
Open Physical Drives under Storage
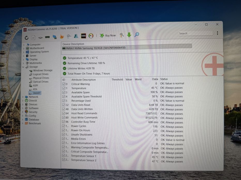point(41,78)
